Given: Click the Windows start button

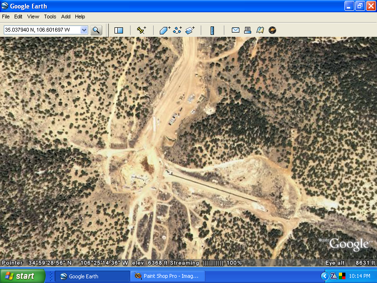Looking at the screenshot, I should 22,276.
